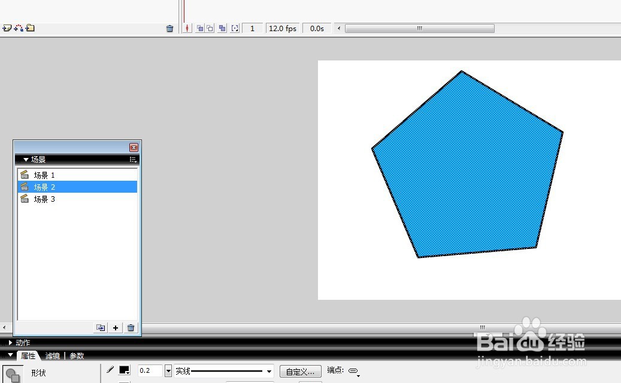Select 场景 1 in the scene list
The image size is (621, 383).
[x=77, y=175]
